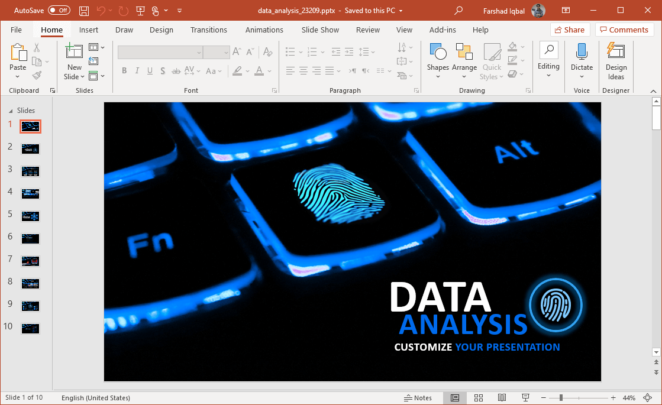Click the Dictate microphone icon

point(582,53)
